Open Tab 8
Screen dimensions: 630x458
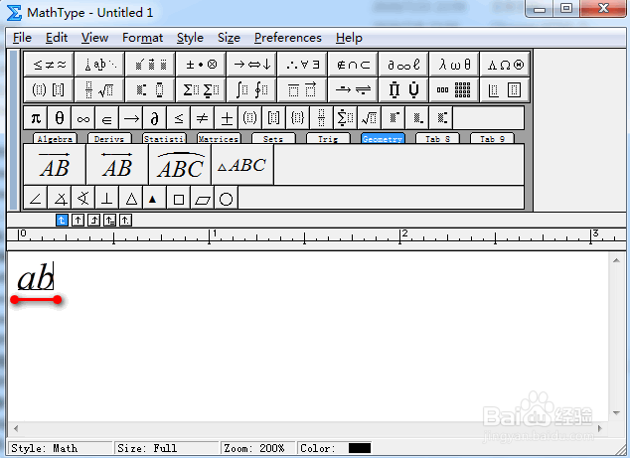tap(437, 139)
